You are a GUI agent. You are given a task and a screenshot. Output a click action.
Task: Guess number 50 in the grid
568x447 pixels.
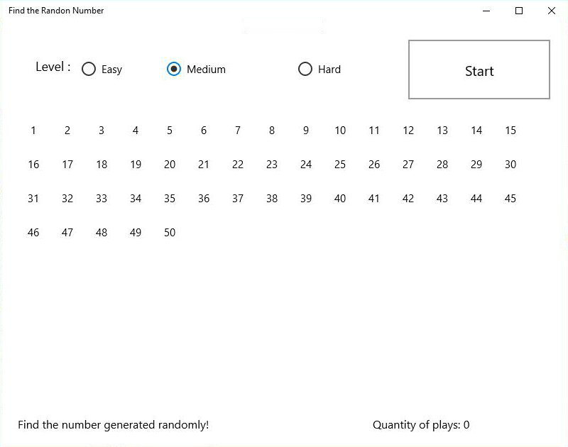[170, 232]
